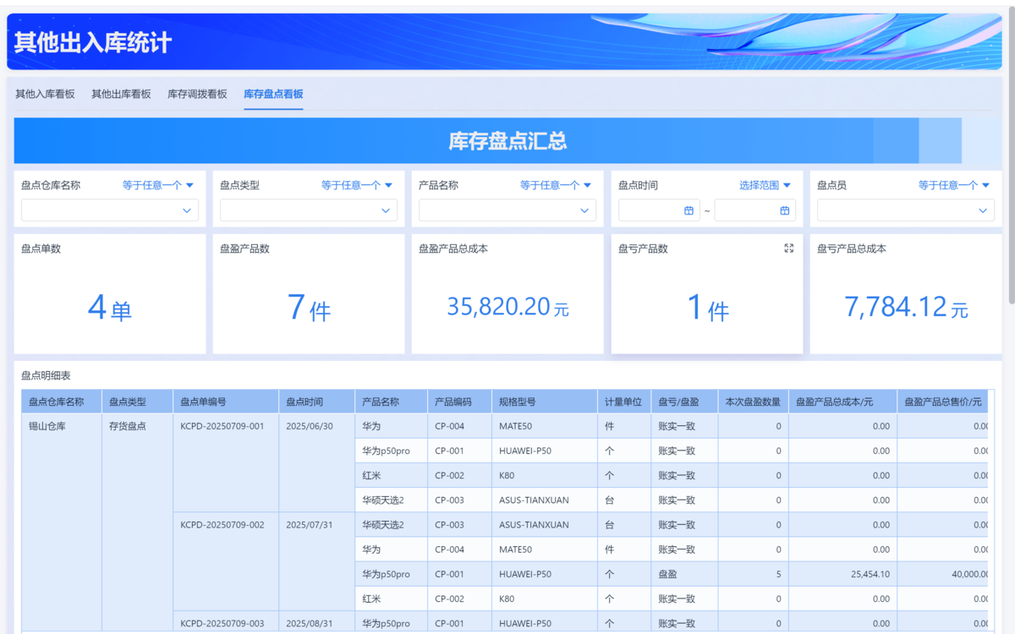Switch to the 其他出库看板 tab
The image size is (1015, 634).
tap(121, 94)
